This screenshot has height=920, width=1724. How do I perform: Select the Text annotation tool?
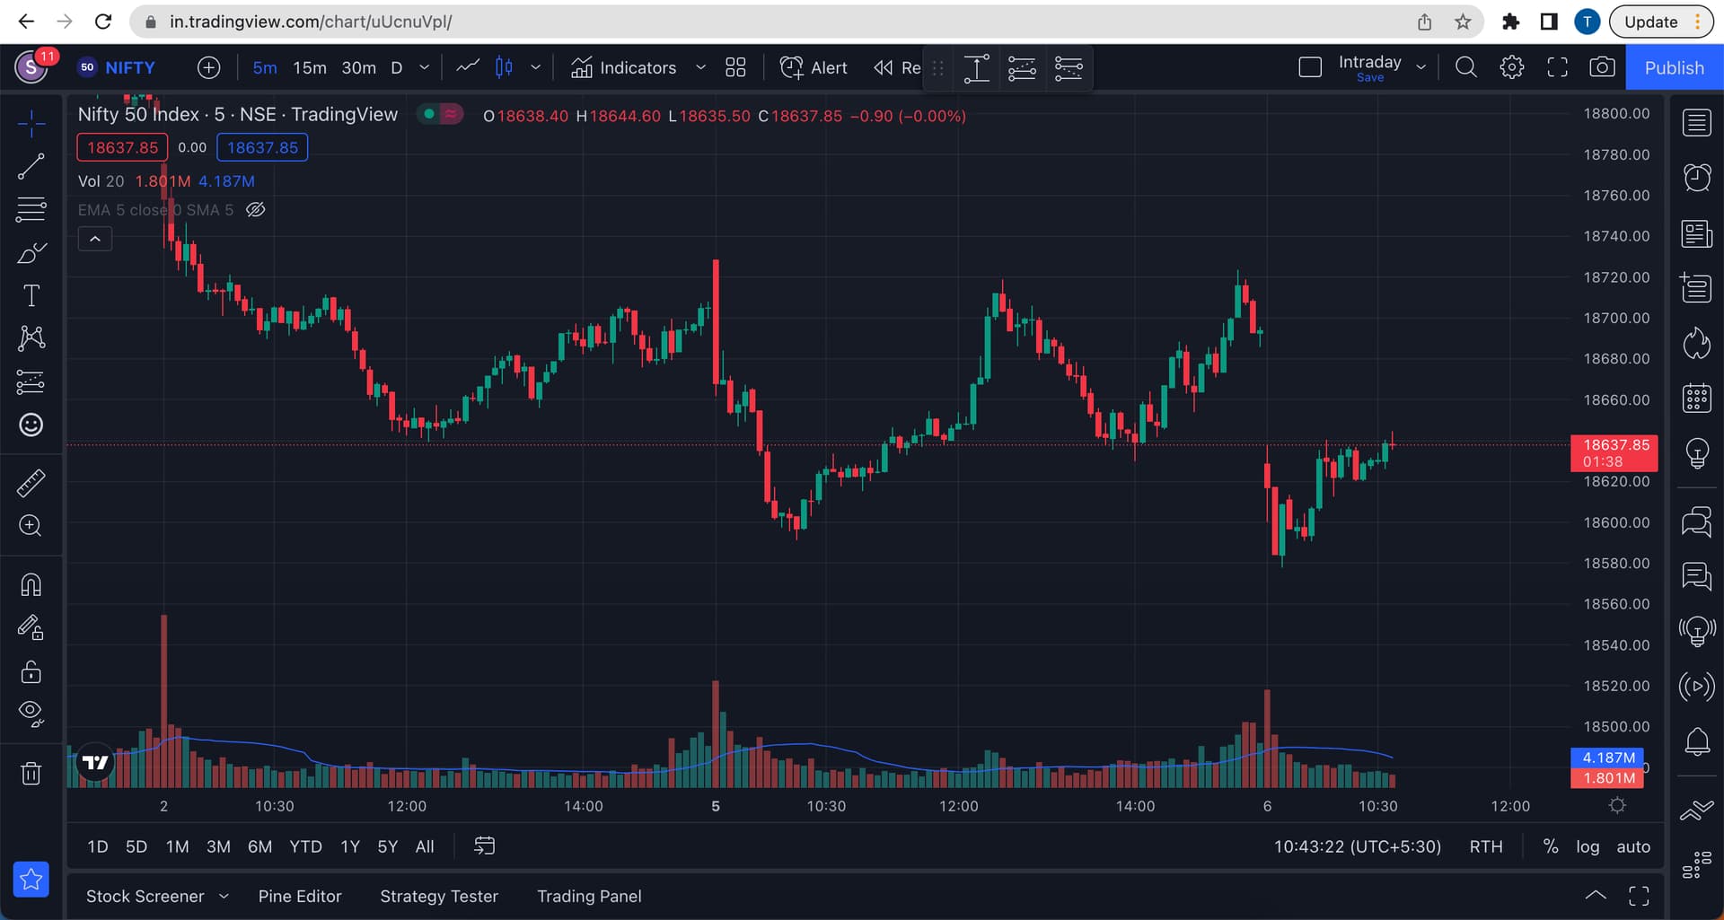[x=31, y=295]
